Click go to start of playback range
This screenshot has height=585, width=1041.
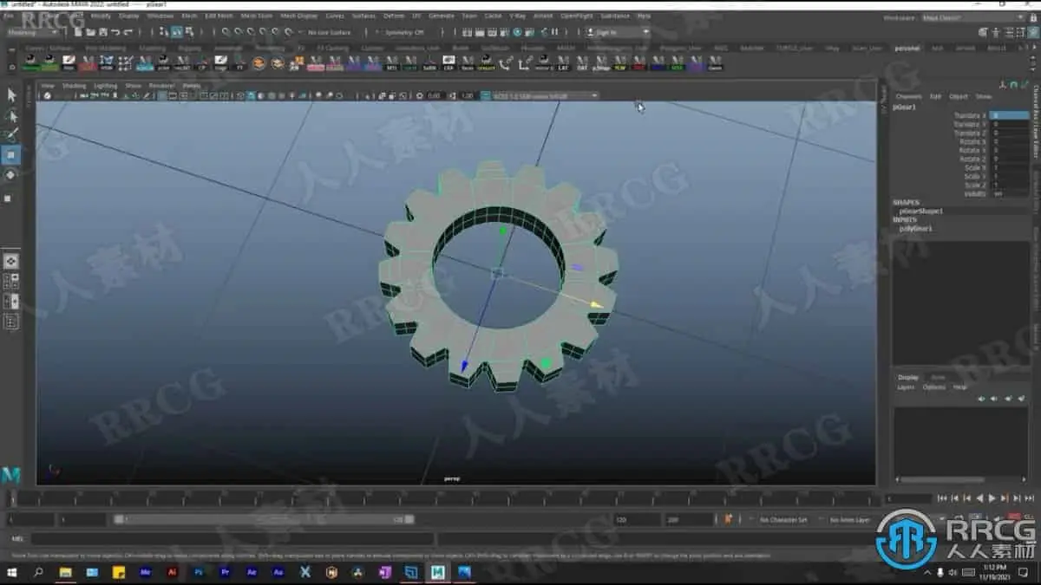[942, 498]
